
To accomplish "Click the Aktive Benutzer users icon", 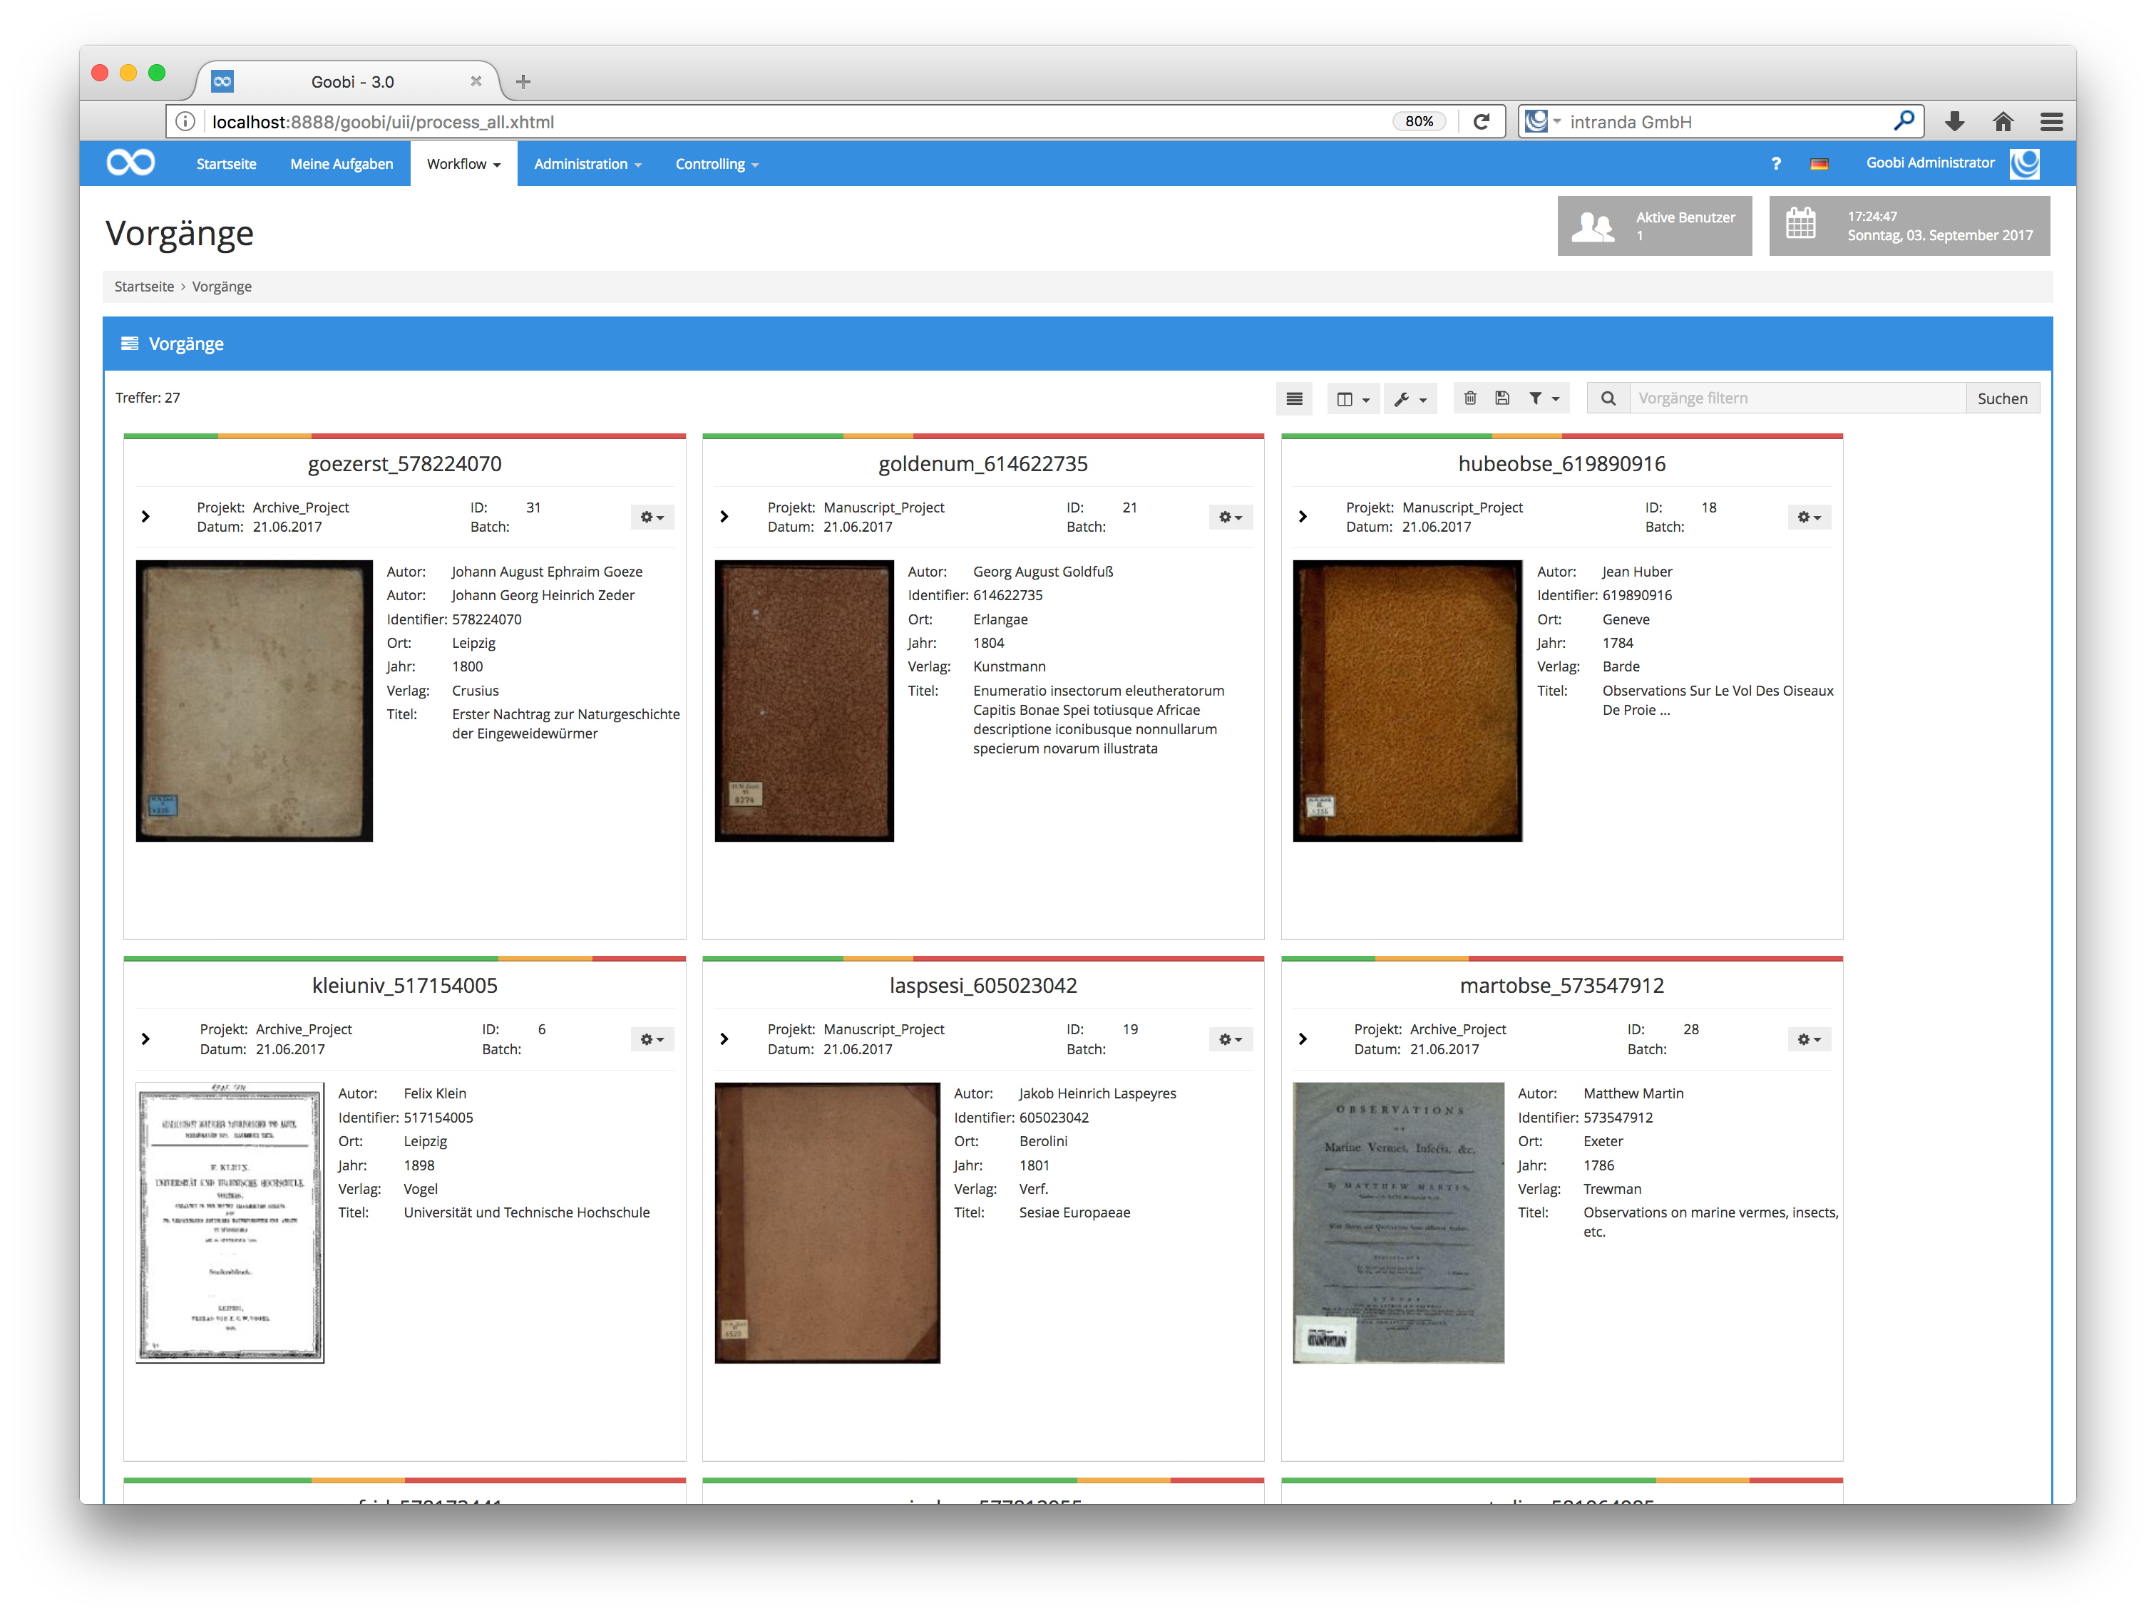I will (1593, 226).
